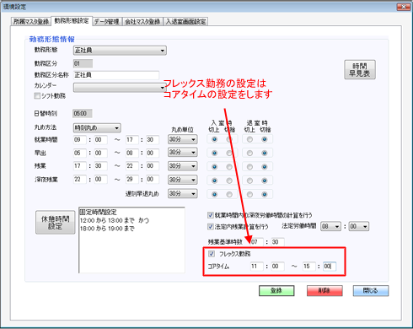
Task: Open the 早出 row 30分 dropdown
Action: [183, 153]
